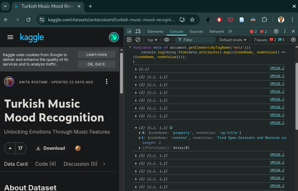The width and height of the screenshot is (298, 191).
Task: Click the info icon beside expanded array
Action: coord(171,128)
